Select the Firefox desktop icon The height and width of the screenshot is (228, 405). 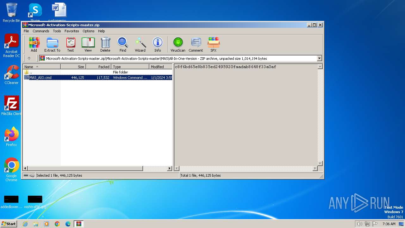(11, 136)
